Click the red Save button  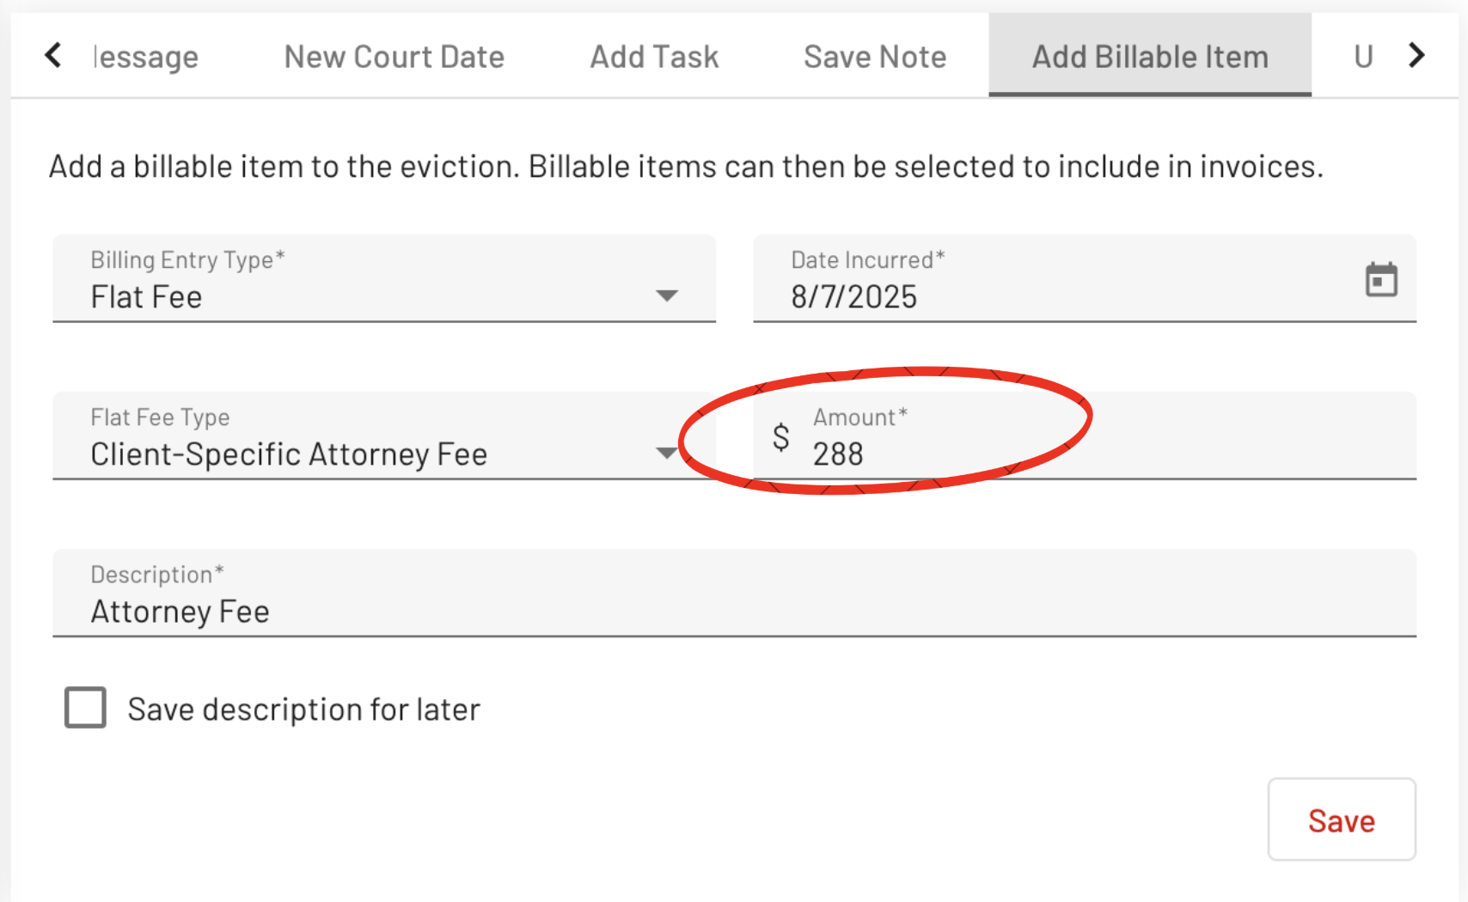1342,820
